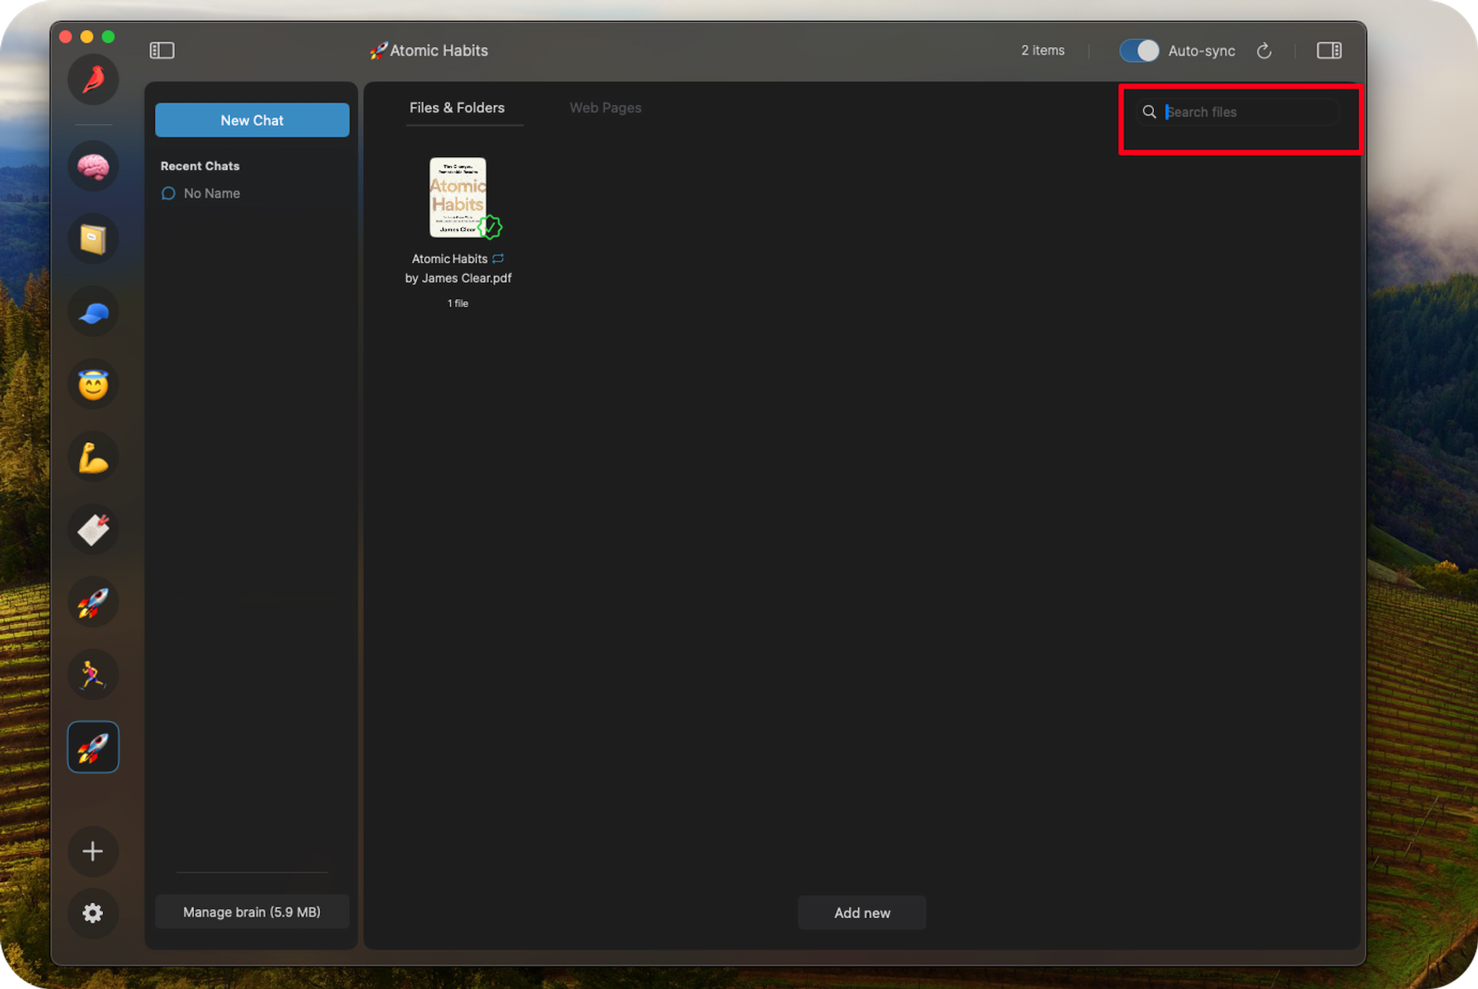This screenshot has width=1478, height=989.
Task: Click the split-view layout icon top right
Action: click(x=1328, y=51)
